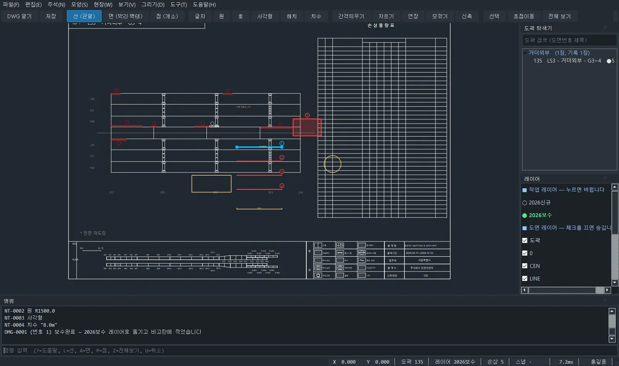Image resolution: width=619 pixels, height=366 pixels.
Task: Pick the red circled number 3 marker
Action: click(x=282, y=172)
